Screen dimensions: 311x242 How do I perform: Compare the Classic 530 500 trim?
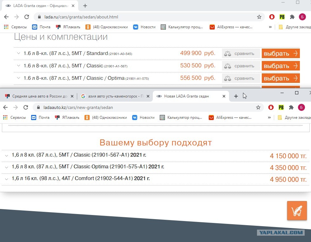click(x=241, y=66)
